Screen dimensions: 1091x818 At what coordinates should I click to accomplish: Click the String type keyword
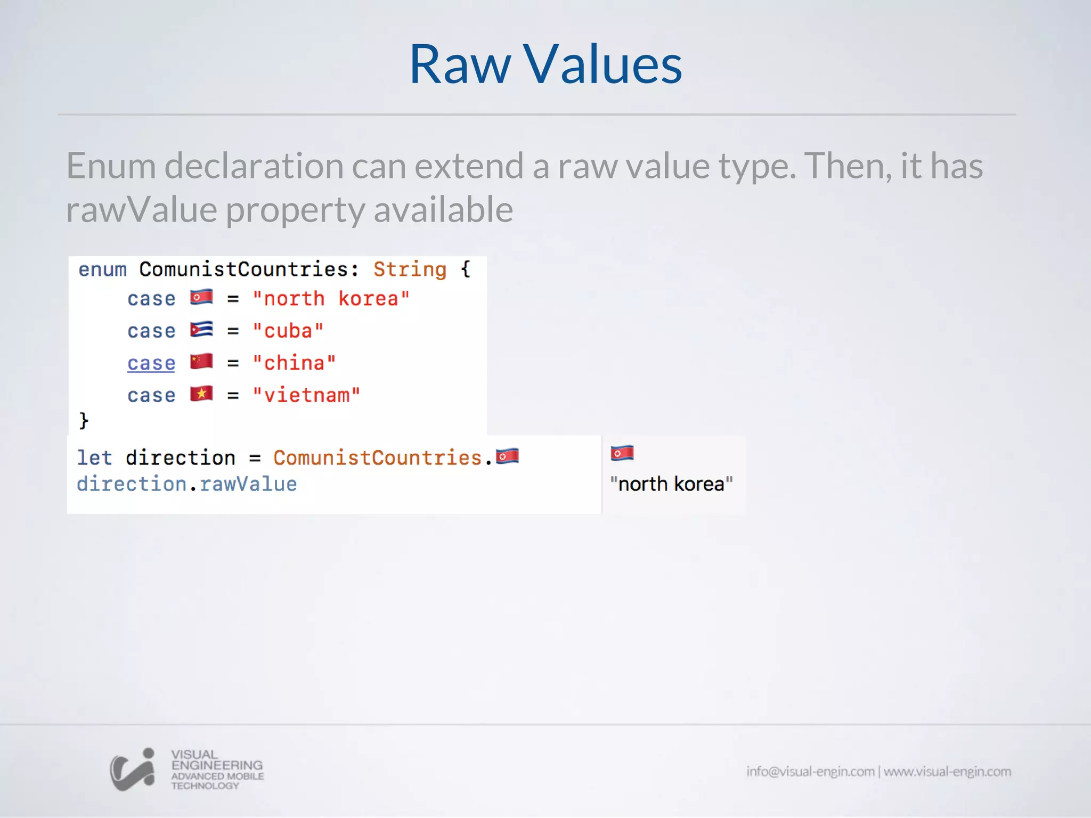click(410, 269)
